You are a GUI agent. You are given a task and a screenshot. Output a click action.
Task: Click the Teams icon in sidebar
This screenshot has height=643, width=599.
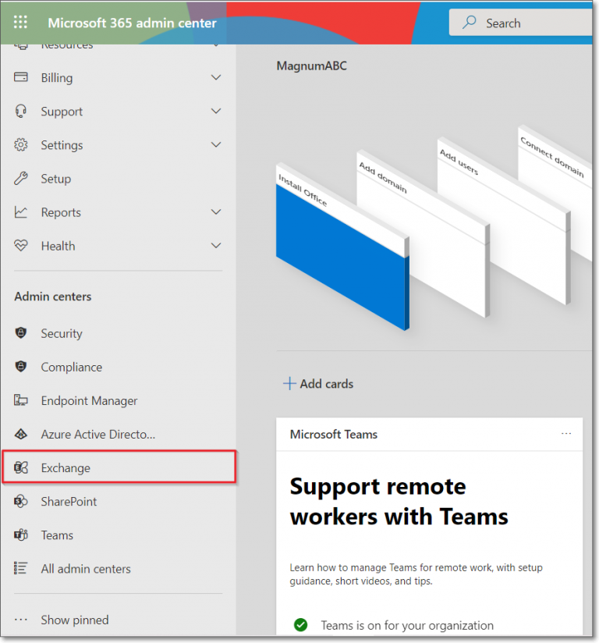pos(21,535)
